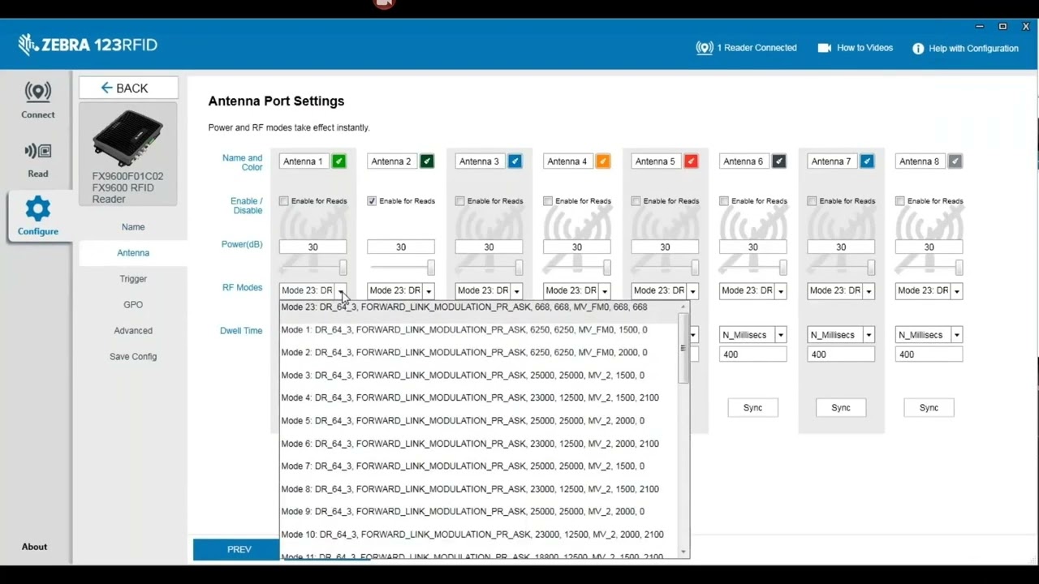Click the Antenna 1 name field
This screenshot has width=1039, height=584.
pos(304,161)
